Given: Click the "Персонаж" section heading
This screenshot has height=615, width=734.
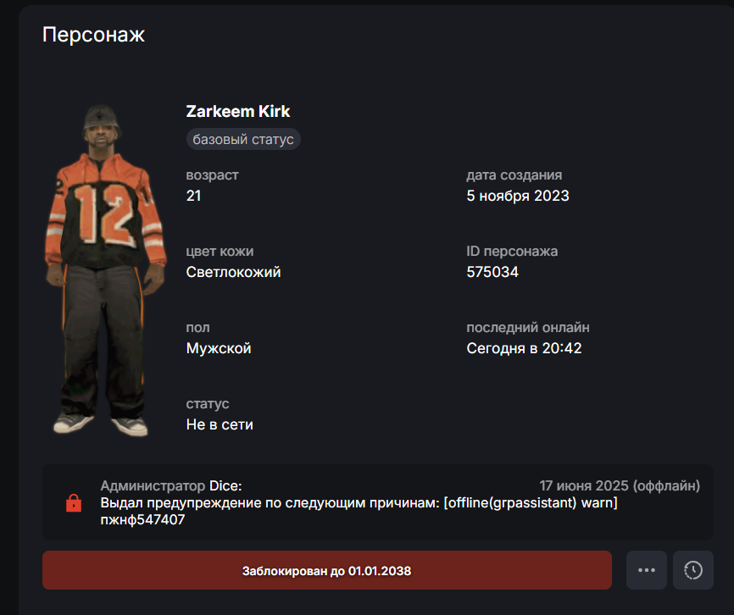Looking at the screenshot, I should coord(93,35).
